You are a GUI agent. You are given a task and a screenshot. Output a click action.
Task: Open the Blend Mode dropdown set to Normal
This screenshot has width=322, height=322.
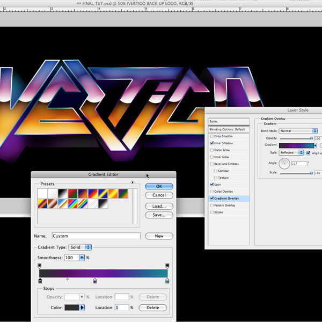299,130
